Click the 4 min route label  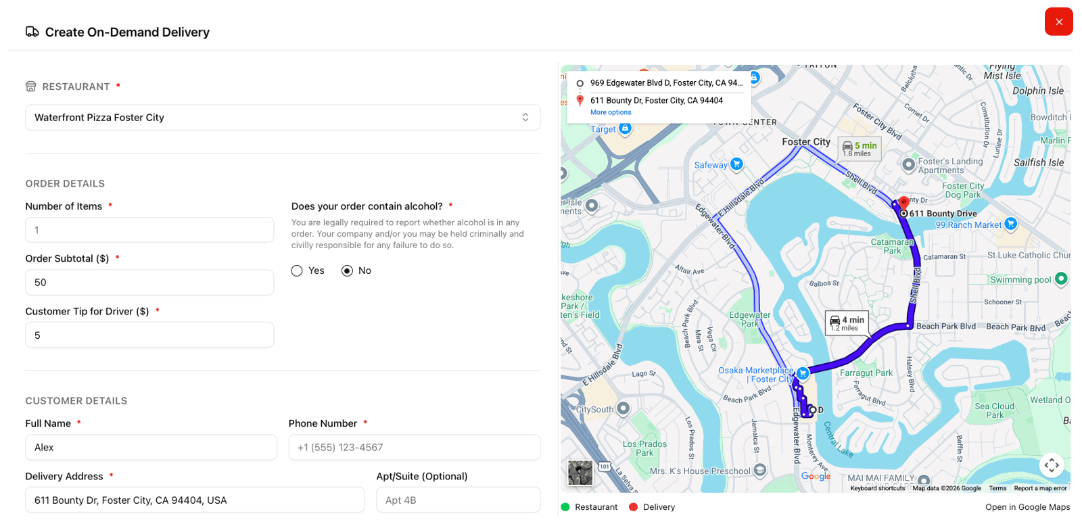(847, 323)
